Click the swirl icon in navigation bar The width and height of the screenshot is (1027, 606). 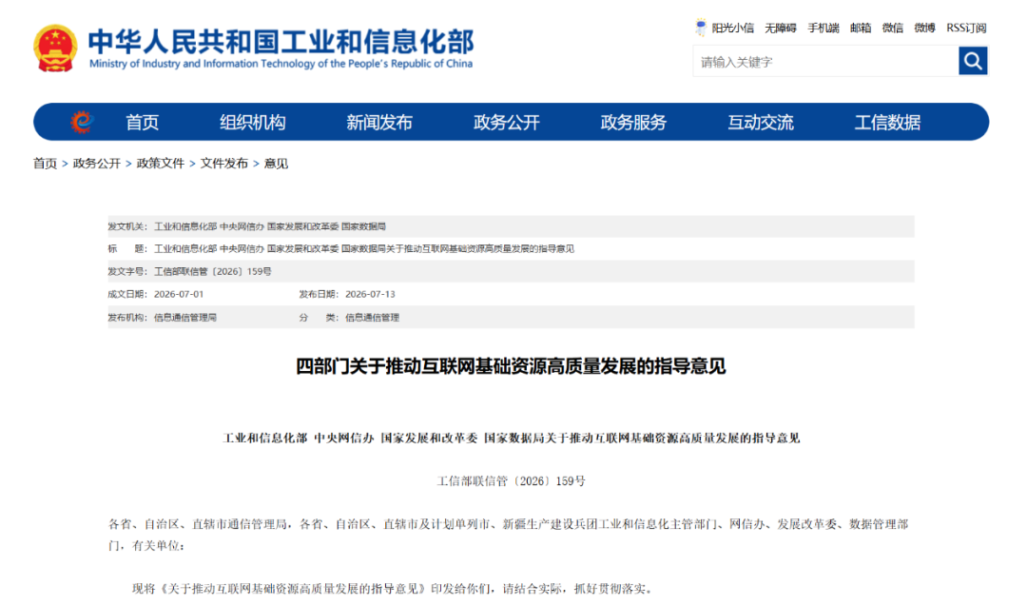pyautogui.click(x=82, y=122)
